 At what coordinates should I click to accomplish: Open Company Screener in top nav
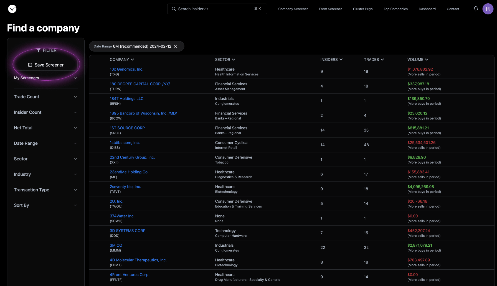tap(293, 9)
